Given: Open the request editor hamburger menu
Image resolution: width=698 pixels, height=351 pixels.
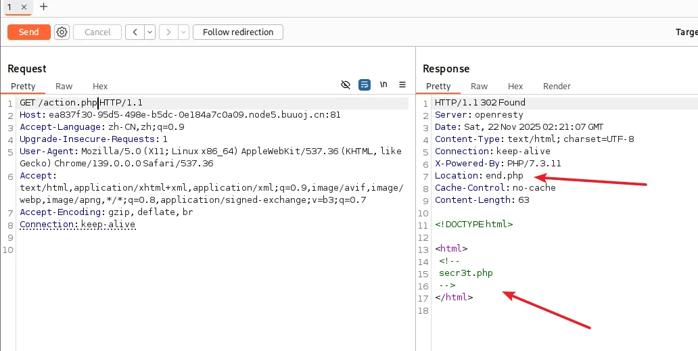Looking at the screenshot, I should click(x=402, y=85).
